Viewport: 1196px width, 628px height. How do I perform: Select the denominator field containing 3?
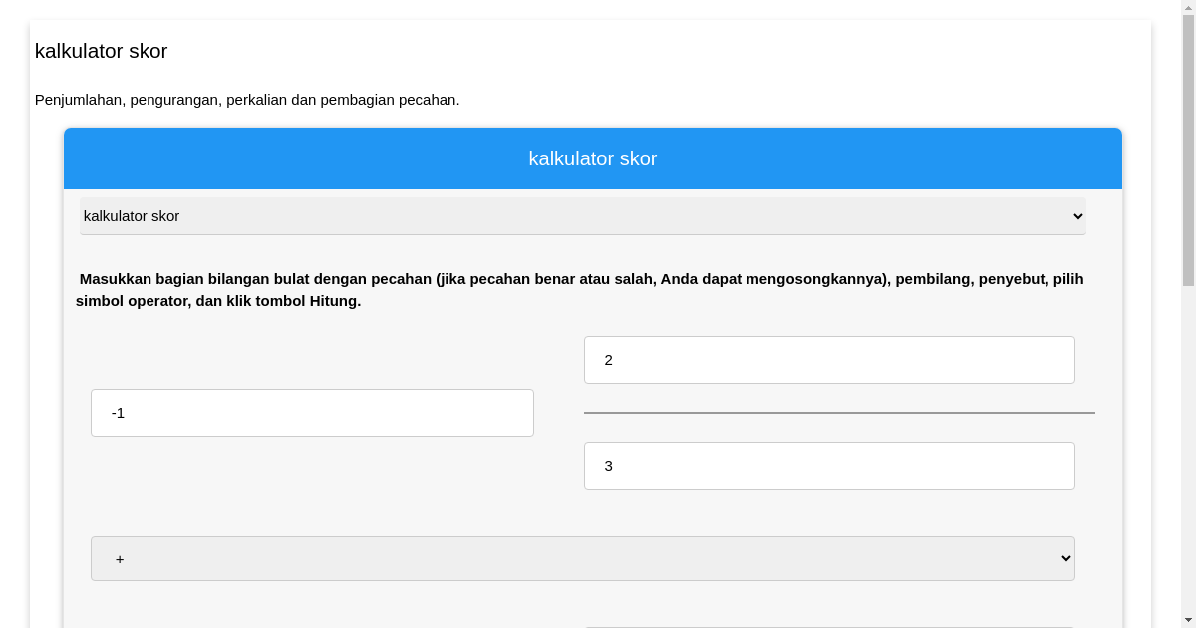coord(829,466)
